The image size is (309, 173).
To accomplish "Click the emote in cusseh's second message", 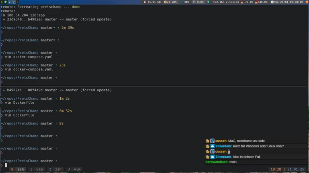I will click(x=229, y=152).
